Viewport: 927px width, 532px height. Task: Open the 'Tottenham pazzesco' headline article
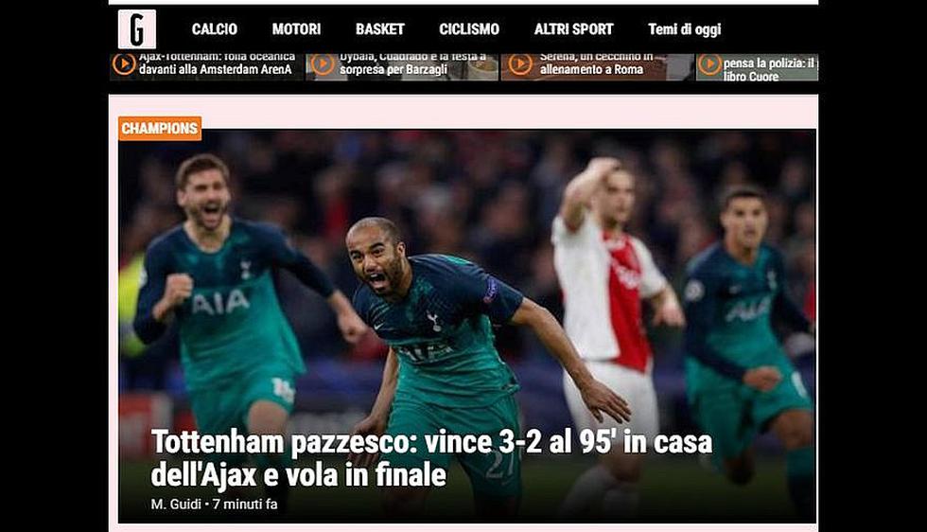pyautogui.click(x=431, y=458)
